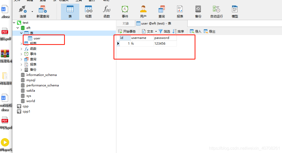
Task: Open 函数 (Functions) from the toolbar
Action: (106, 11)
